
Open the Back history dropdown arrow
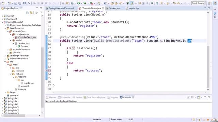[182, 3]
